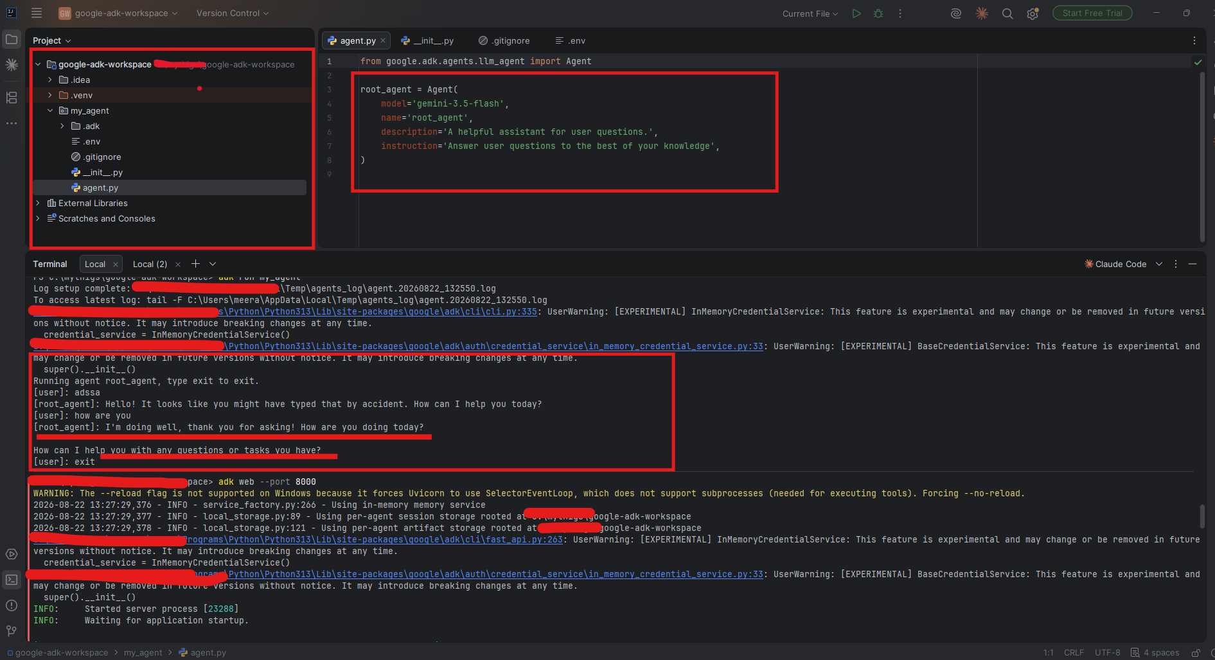Hide the terminal tool window
1215x660 pixels.
click(x=1193, y=264)
